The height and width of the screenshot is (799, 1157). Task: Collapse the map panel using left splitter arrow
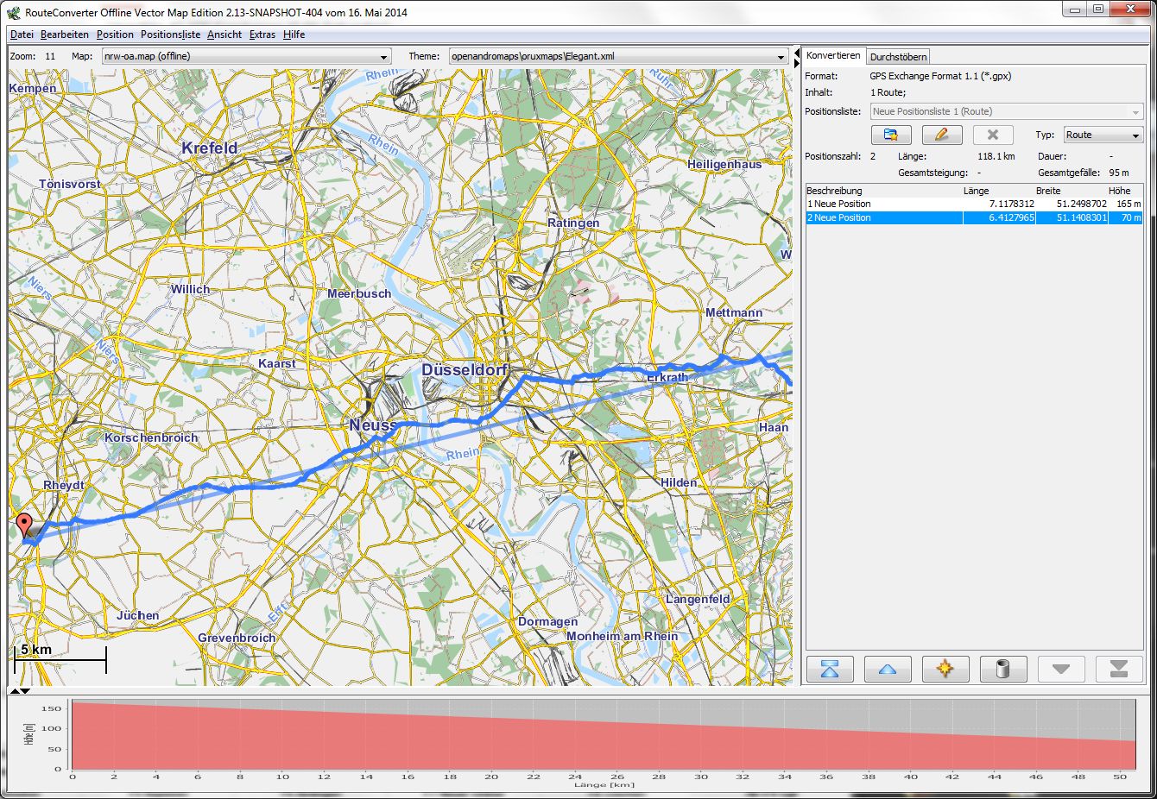click(x=796, y=53)
